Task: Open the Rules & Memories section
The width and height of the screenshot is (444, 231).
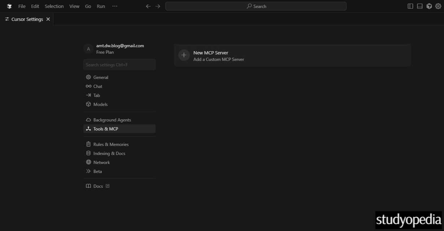Action: [x=111, y=144]
